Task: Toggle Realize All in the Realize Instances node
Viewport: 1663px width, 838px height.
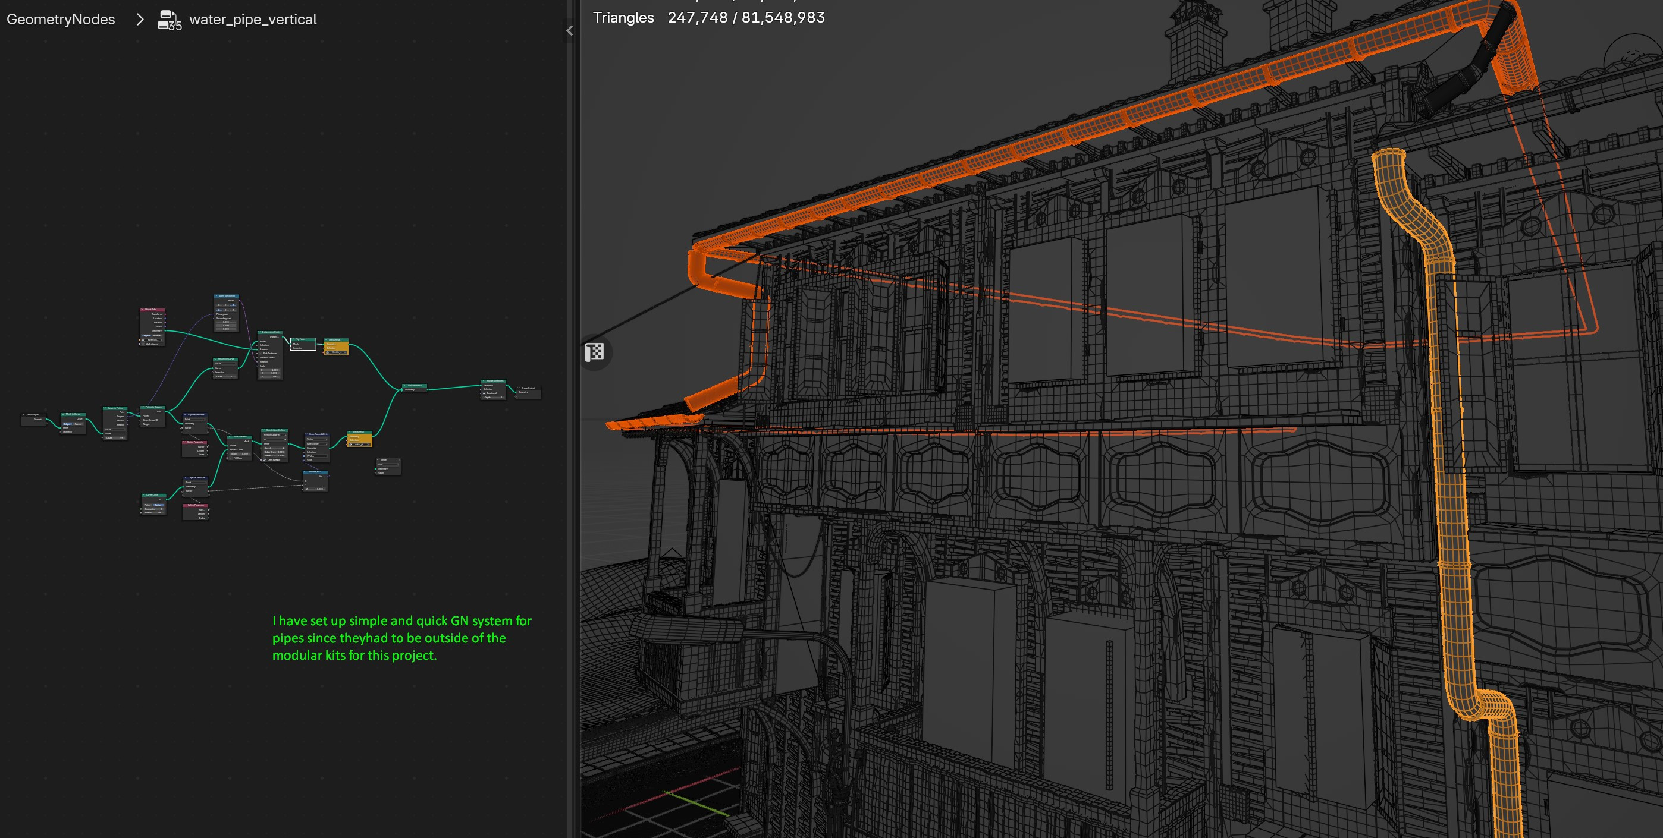Action: [x=484, y=394]
